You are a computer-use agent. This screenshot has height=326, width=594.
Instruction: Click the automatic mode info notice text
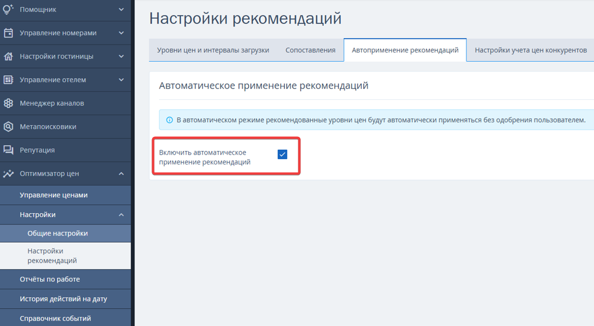pos(381,120)
